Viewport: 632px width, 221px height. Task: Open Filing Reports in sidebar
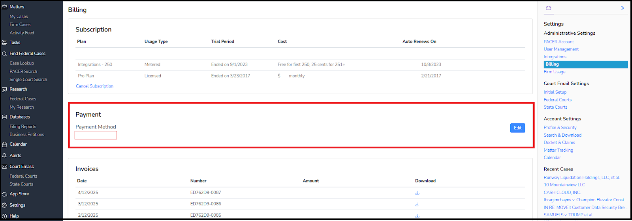click(23, 126)
